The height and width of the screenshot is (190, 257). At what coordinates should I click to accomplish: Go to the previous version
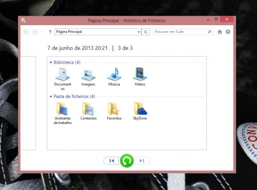[112, 161]
